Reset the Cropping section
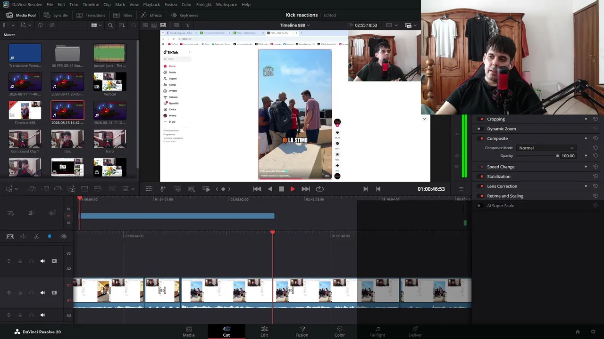Viewport: 604px width, 339px height. pyautogui.click(x=595, y=119)
